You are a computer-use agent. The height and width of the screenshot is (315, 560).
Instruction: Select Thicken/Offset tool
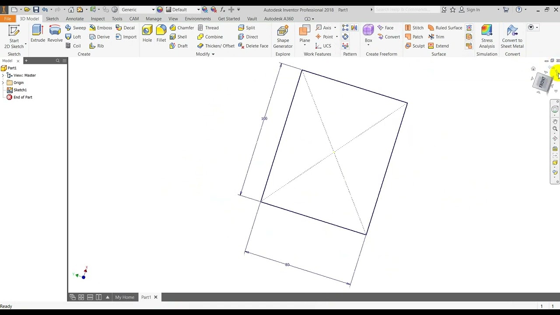tap(216, 46)
